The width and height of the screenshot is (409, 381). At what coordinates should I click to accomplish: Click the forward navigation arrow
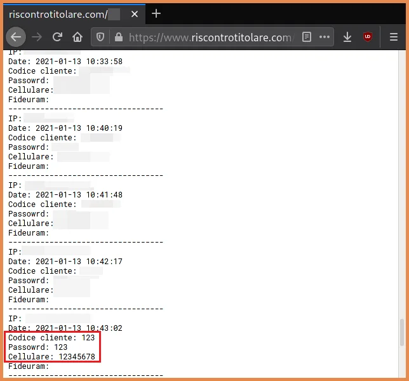pyautogui.click(x=37, y=37)
